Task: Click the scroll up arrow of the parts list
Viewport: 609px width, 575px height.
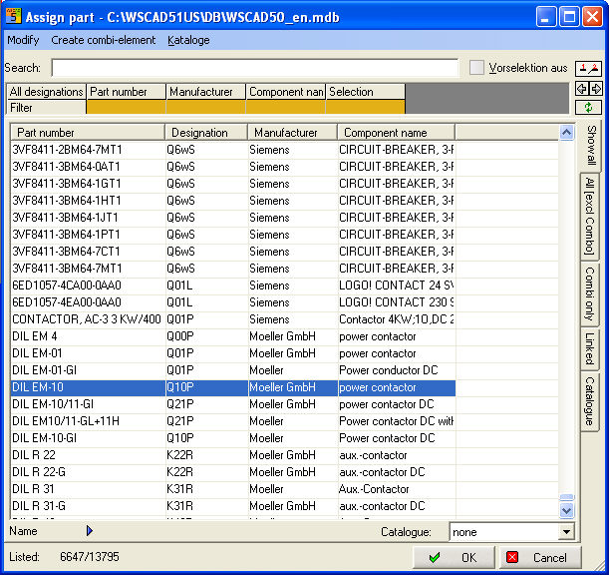Action: point(567,133)
